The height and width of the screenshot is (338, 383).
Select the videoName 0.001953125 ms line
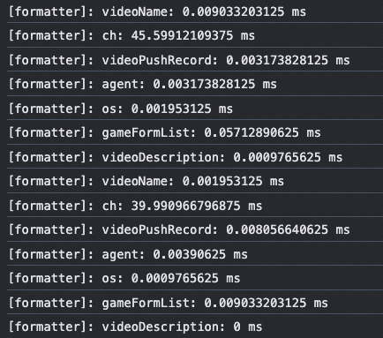[x=146, y=181]
